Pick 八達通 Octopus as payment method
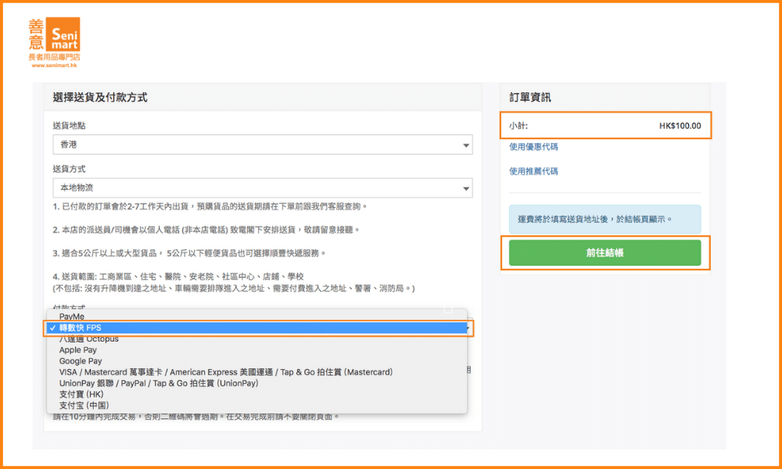This screenshot has width=782, height=469. click(89, 339)
